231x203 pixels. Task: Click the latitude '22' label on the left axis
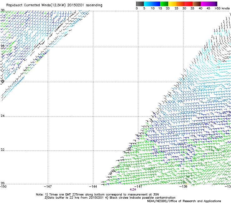2,150
